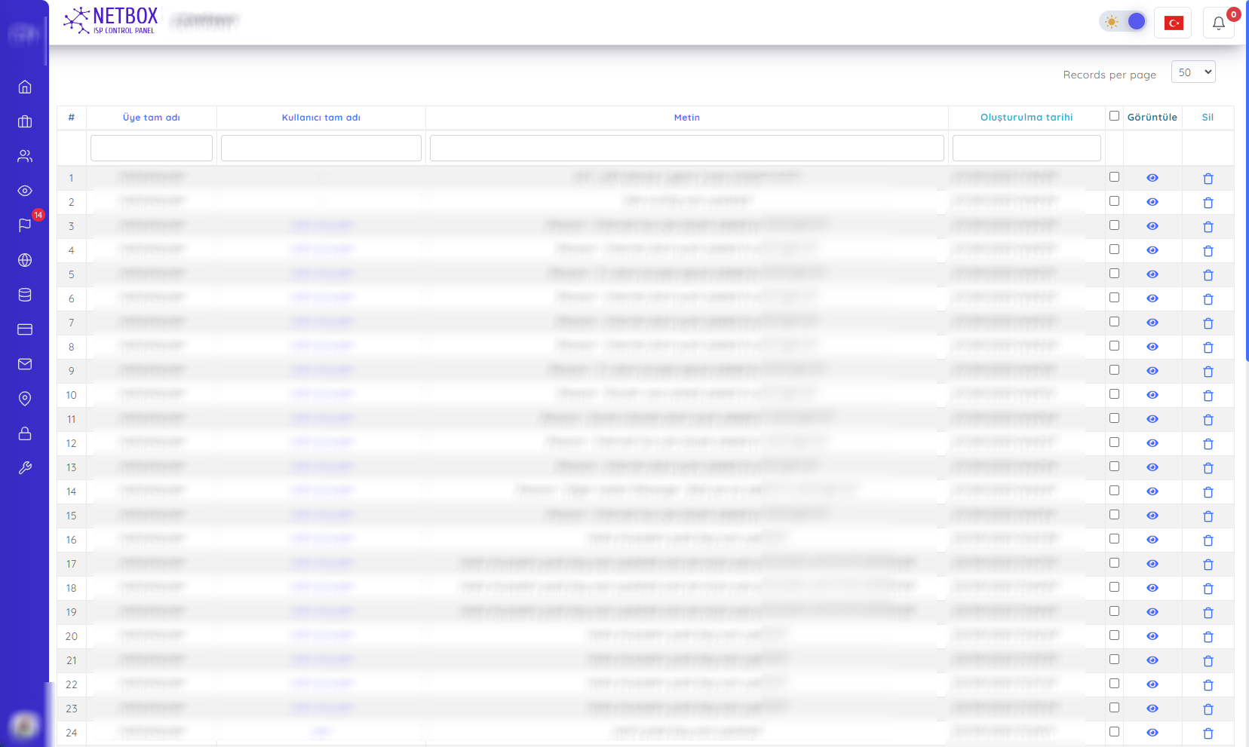Sort by Oluşturulma tarihi column header
This screenshot has height=747, width=1249.
click(x=1026, y=118)
